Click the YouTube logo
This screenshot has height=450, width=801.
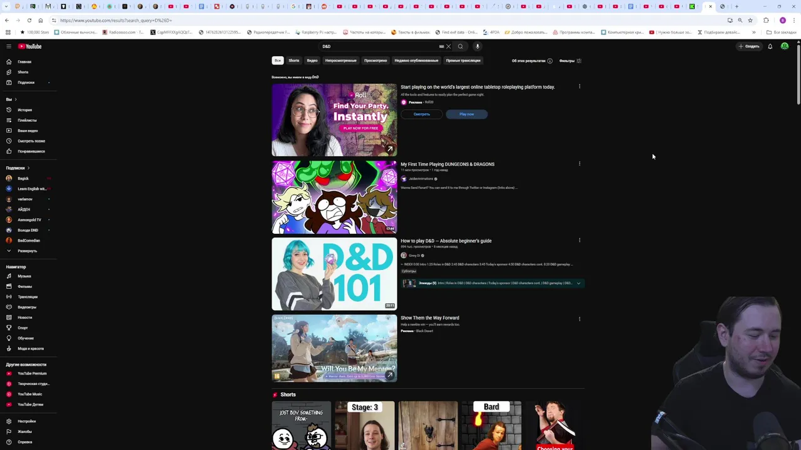29,46
